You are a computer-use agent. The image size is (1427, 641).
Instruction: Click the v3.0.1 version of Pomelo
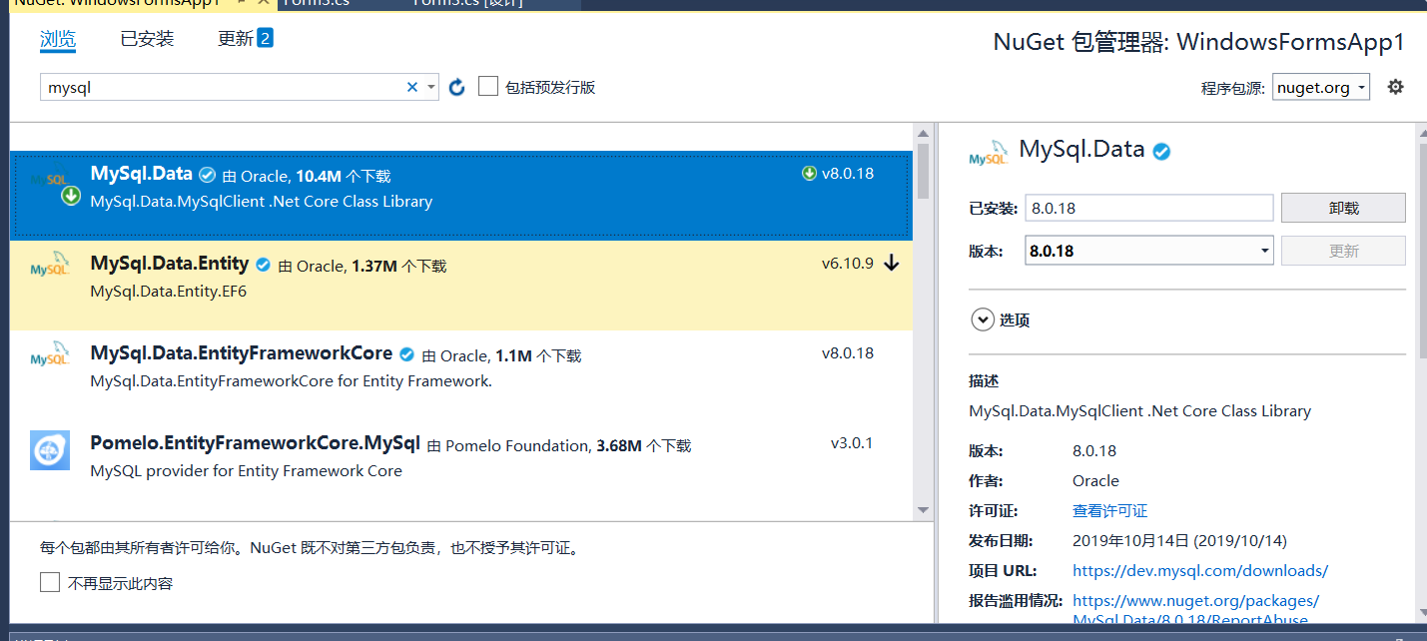point(852,443)
